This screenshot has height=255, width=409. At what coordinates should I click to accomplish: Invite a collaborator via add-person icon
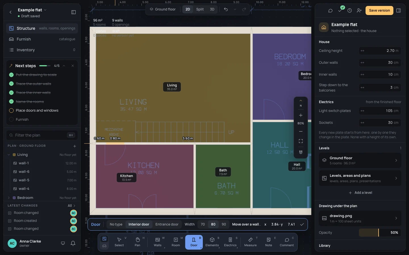coord(359,10)
